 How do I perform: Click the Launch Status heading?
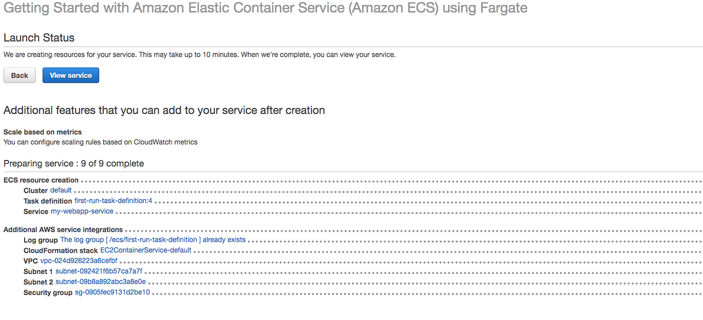39,38
